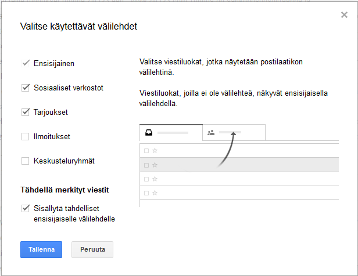Click the small checkbox in third preview row

point(146,179)
